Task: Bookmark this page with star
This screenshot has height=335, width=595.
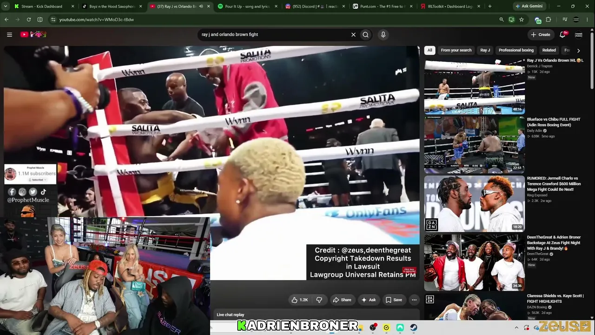Action: point(522,20)
